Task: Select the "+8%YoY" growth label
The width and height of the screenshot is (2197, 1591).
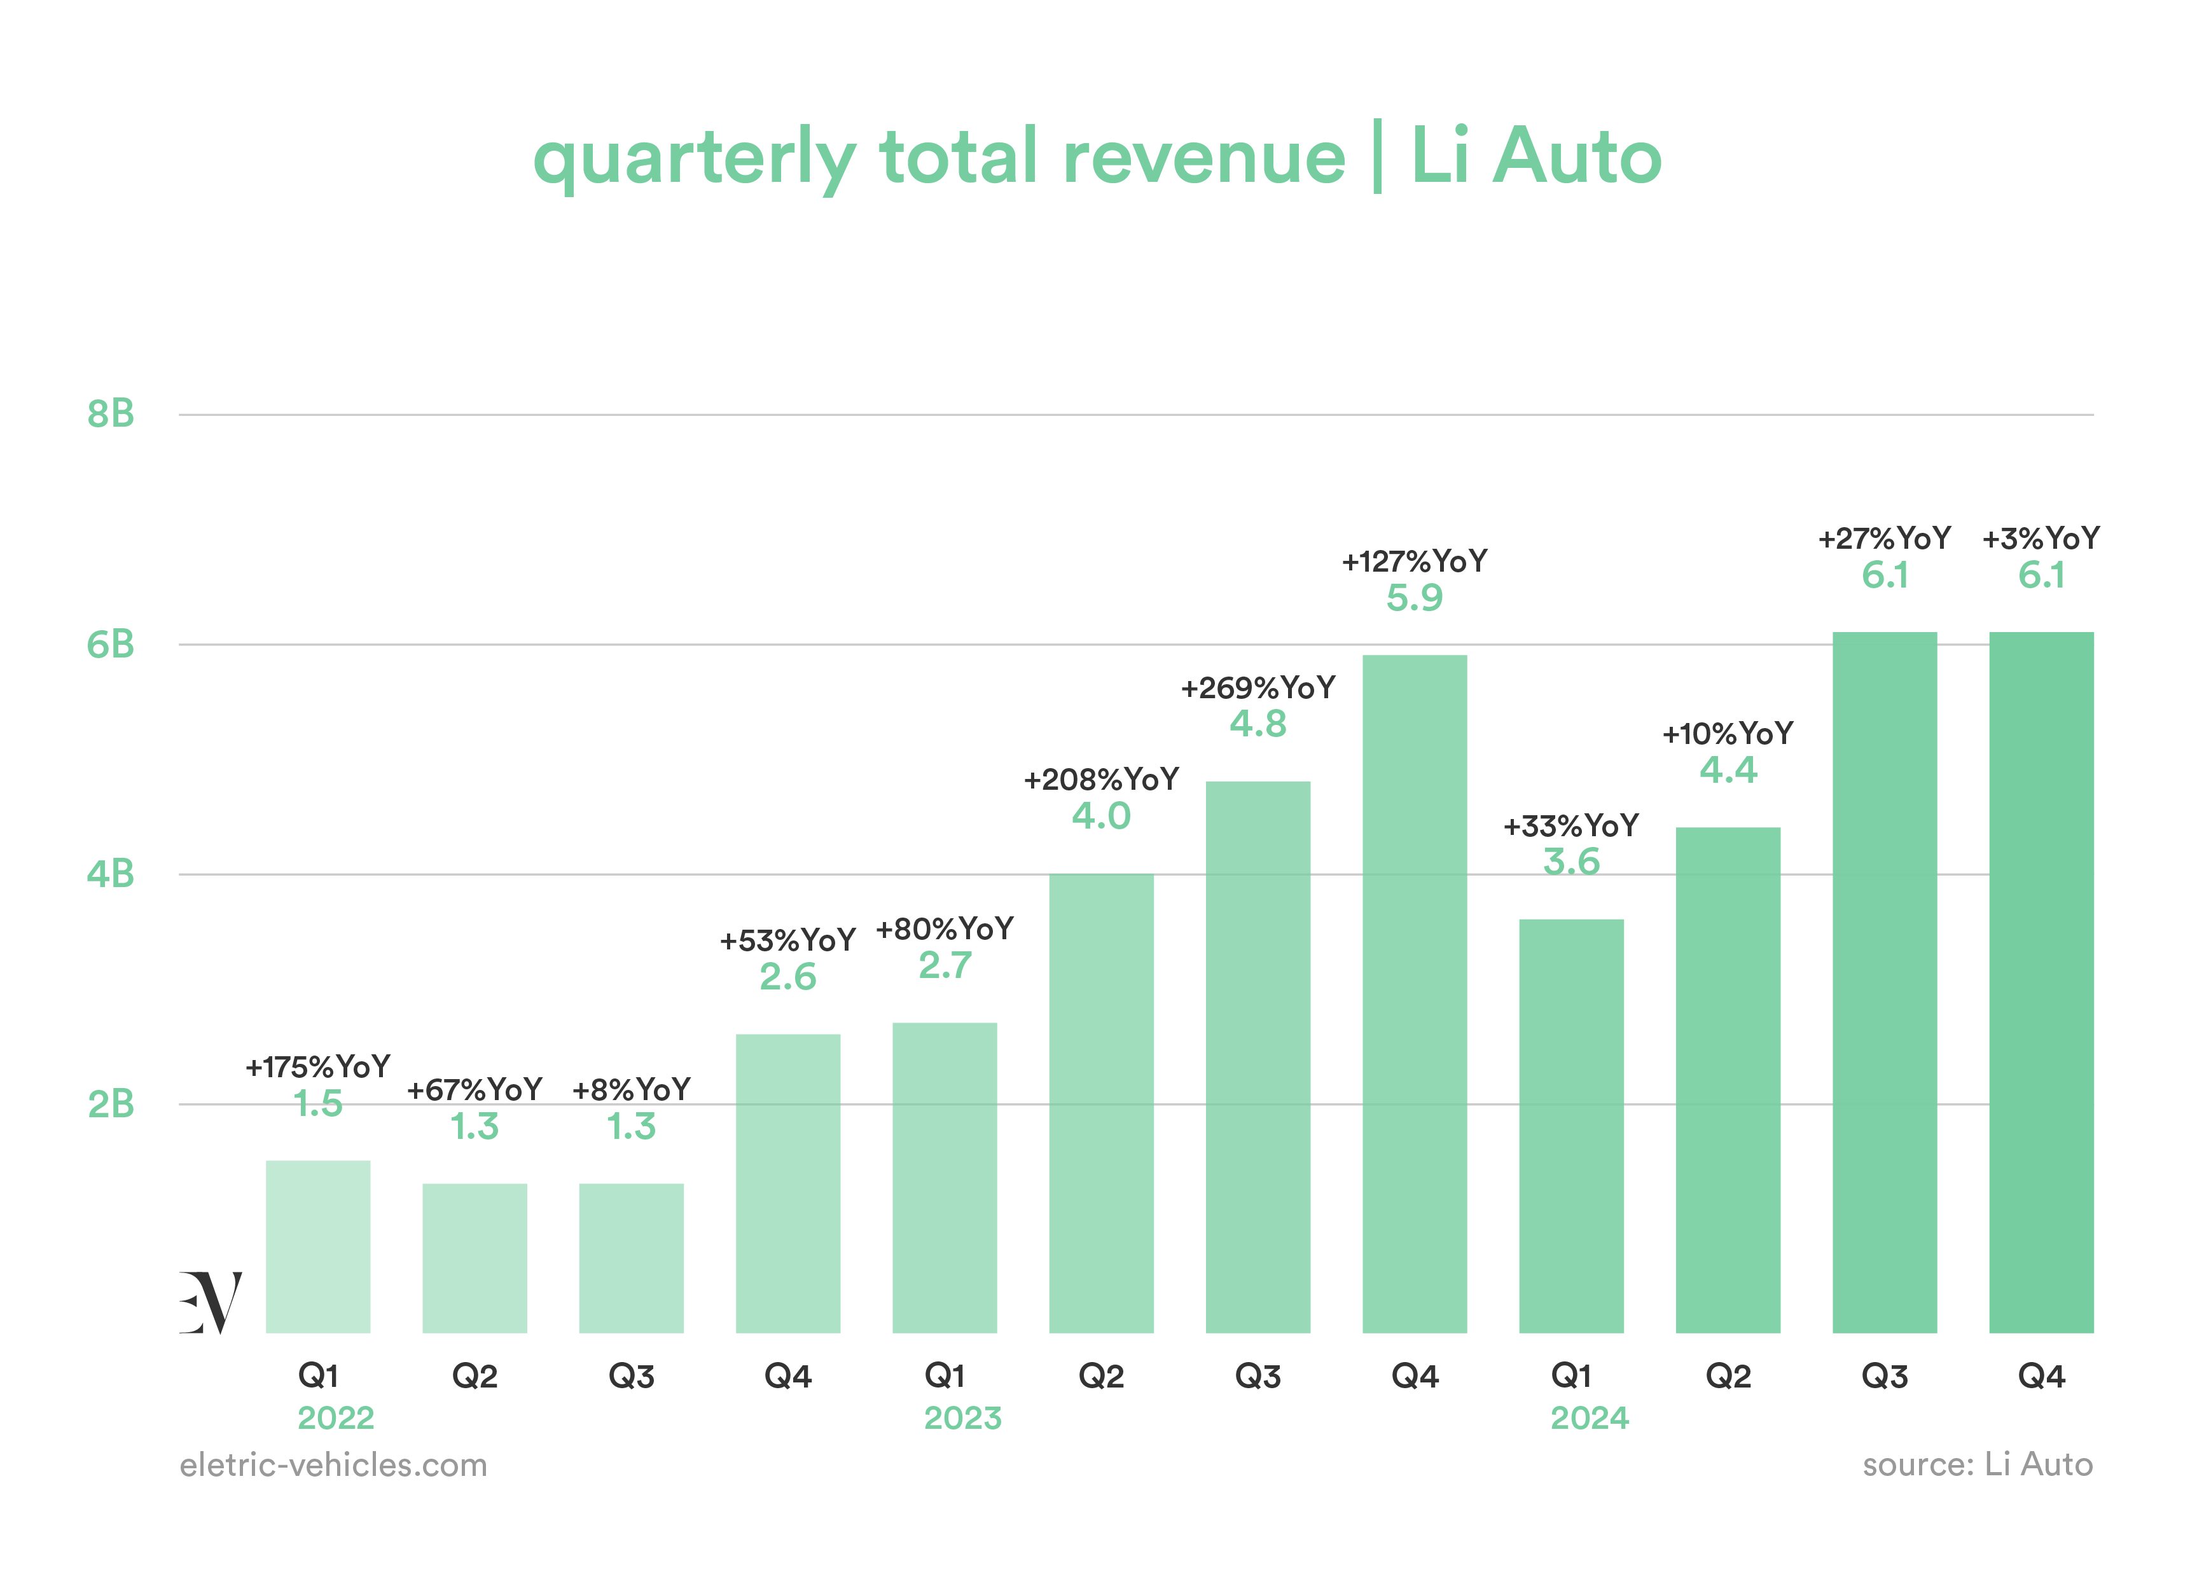Action: point(632,1091)
